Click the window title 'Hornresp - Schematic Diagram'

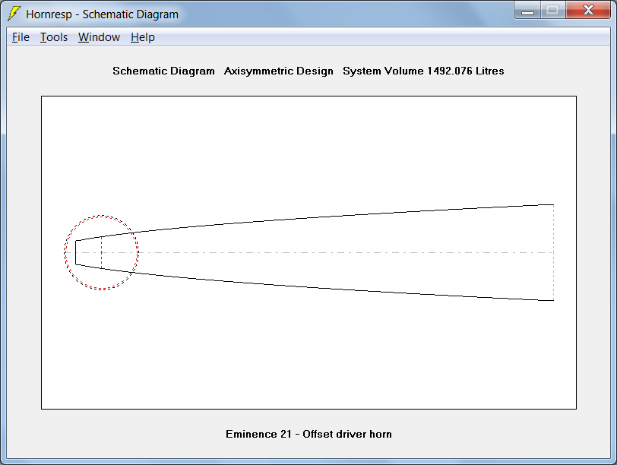103,14
